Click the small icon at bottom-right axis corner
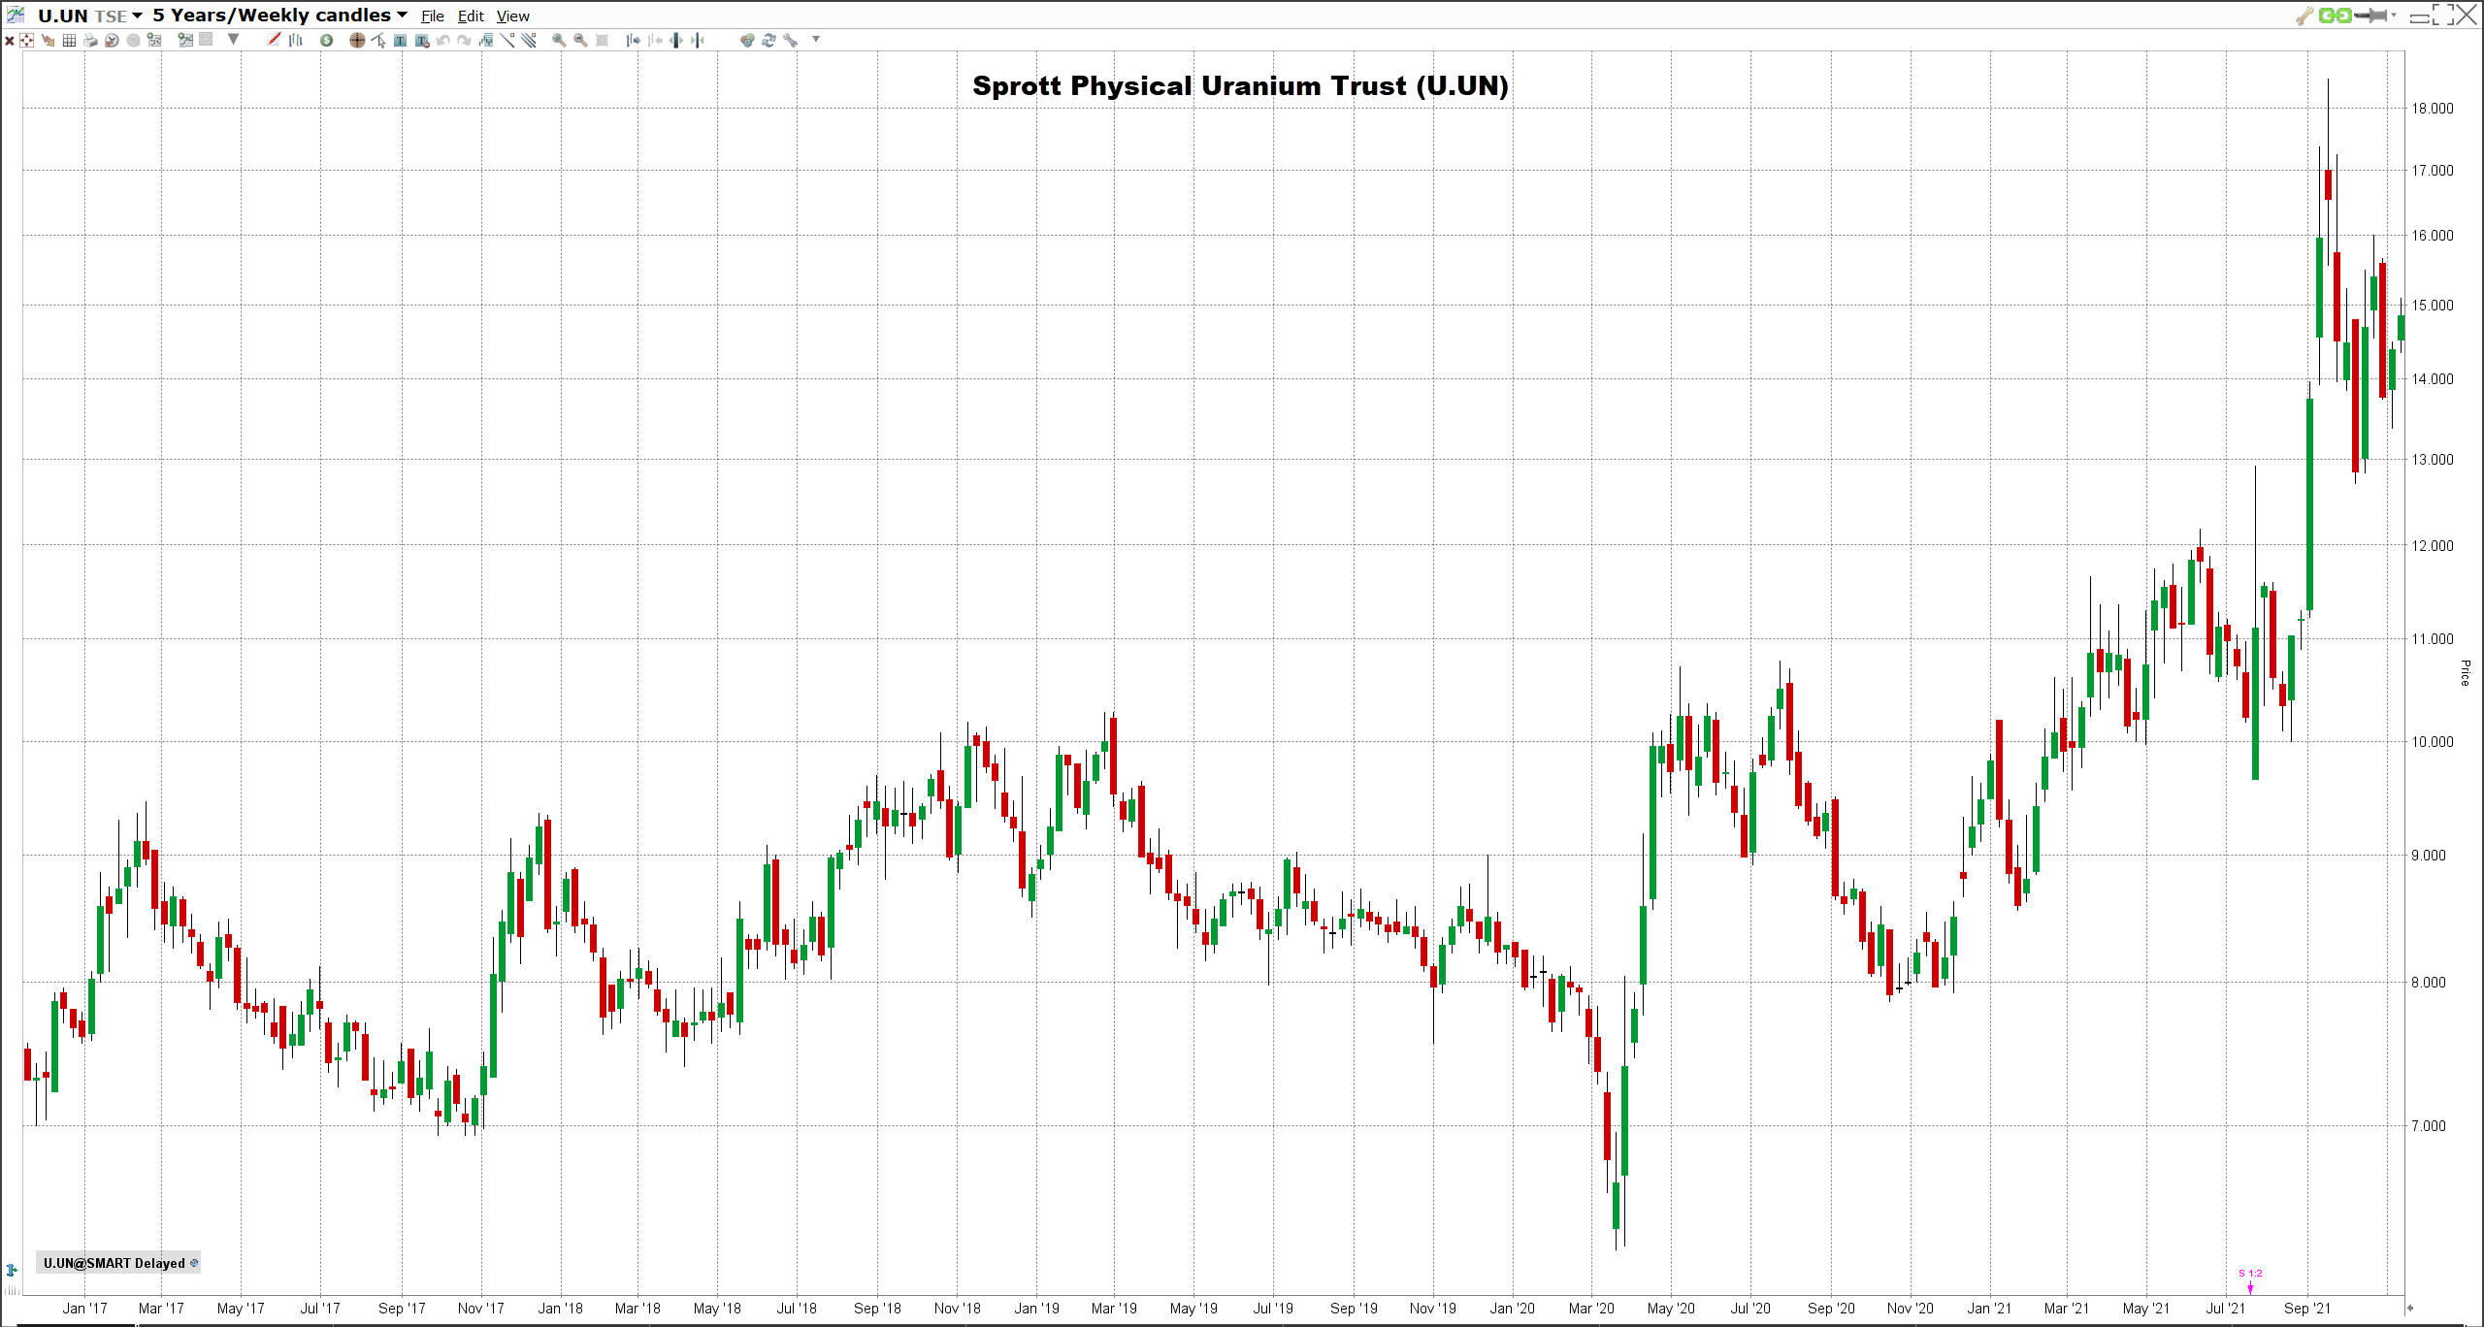 click(2408, 1308)
